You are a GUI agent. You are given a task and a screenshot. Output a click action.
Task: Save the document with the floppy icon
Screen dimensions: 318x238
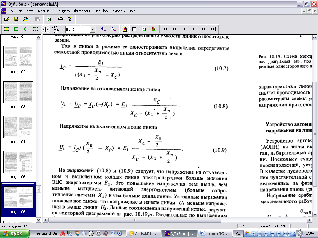coord(16,19)
